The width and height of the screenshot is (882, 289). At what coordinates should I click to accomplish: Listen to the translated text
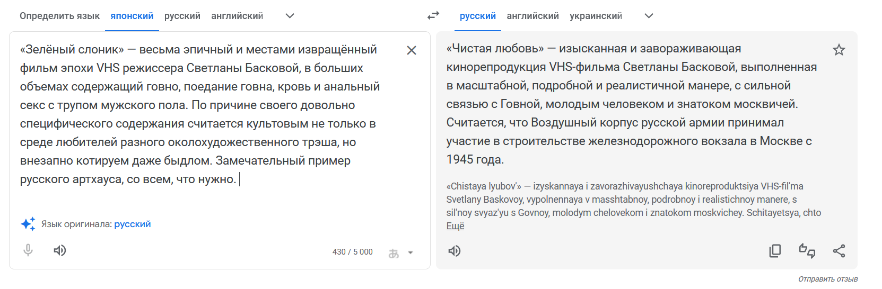455,251
